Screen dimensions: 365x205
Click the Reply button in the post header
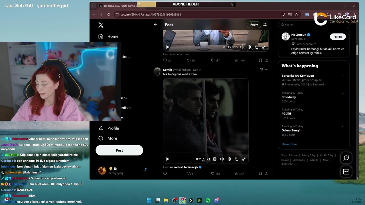tap(254, 25)
